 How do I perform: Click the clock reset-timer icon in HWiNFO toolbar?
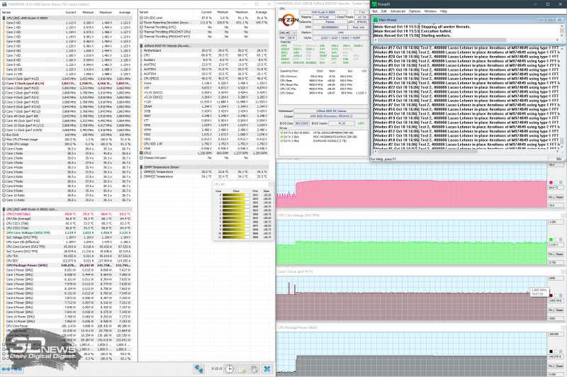[x=229, y=368]
